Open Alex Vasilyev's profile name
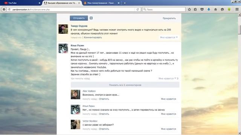Viewport: 241px width, 135px height. point(89,91)
